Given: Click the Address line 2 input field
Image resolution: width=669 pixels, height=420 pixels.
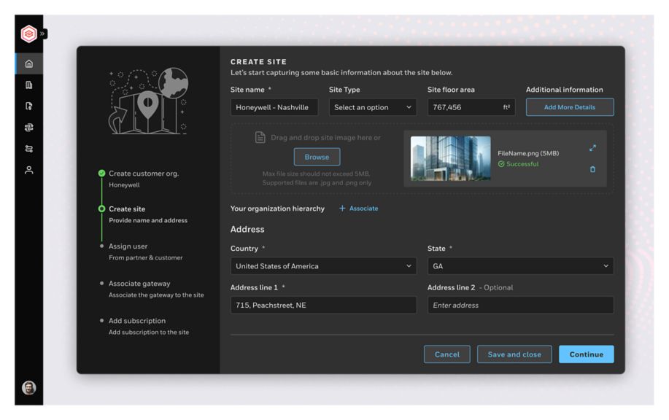Looking at the screenshot, I should pyautogui.click(x=520, y=306).
